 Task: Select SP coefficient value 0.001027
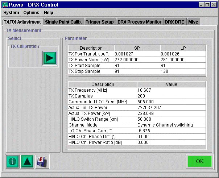click(137, 54)
